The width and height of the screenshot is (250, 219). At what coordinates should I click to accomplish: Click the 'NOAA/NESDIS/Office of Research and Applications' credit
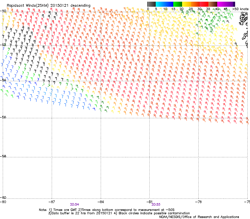point(199,217)
